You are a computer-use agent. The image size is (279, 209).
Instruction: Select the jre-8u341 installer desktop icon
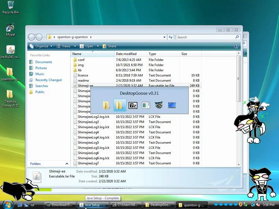pyautogui.click(x=10, y=52)
